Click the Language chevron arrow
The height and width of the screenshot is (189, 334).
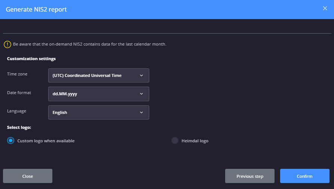pyautogui.click(x=141, y=112)
